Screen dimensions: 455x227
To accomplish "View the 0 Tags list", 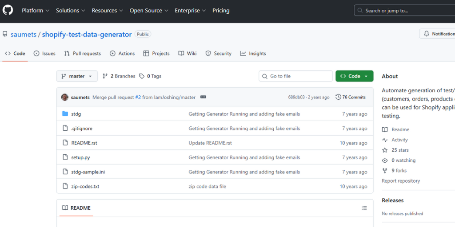I will [x=150, y=76].
